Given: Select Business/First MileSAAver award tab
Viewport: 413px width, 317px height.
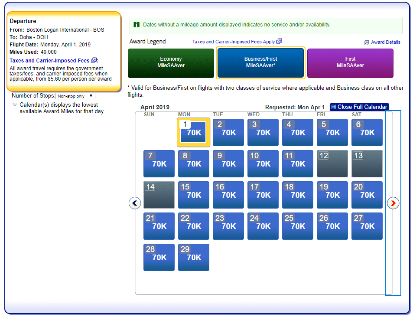Looking at the screenshot, I should tap(260, 63).
